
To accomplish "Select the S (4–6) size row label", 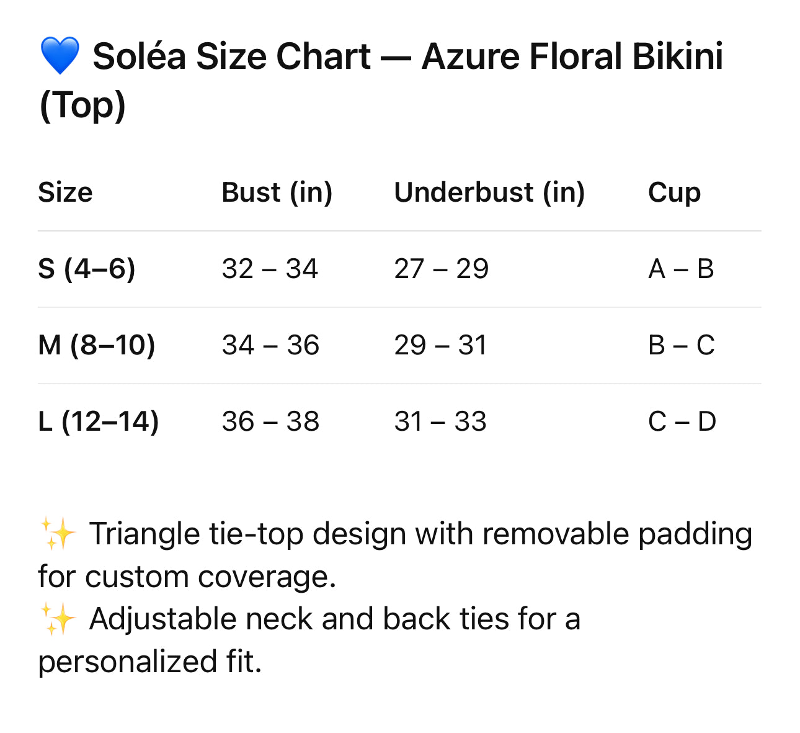I will (86, 269).
